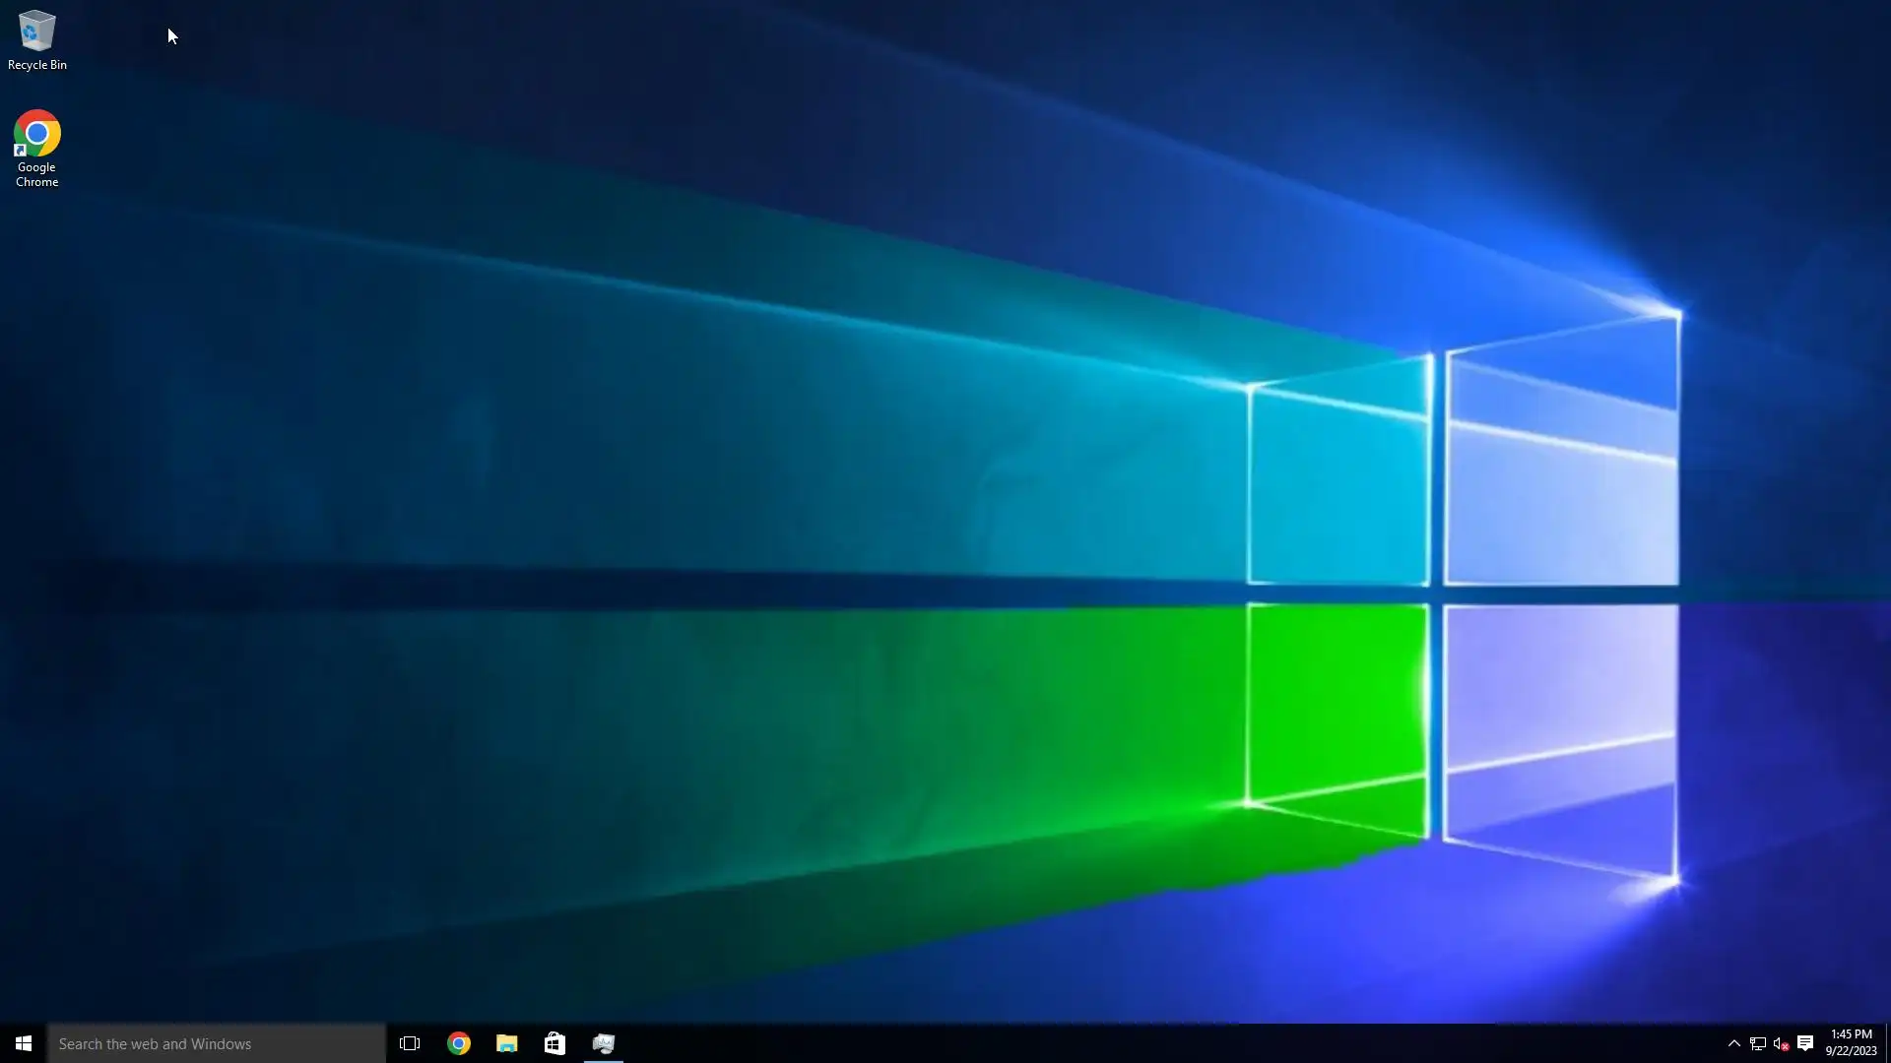The height and width of the screenshot is (1063, 1891).
Task: Switch to the running monitor app in taskbar
Action: click(604, 1043)
